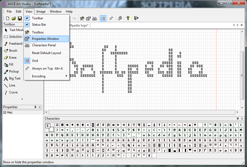
Task: Click the New document toolbar icon
Action: click(x=8, y=18)
